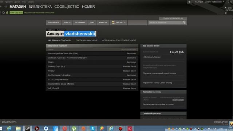The width and height of the screenshot is (233, 131).
Task: Open Skype from the taskbar
Action: pos(92,128)
